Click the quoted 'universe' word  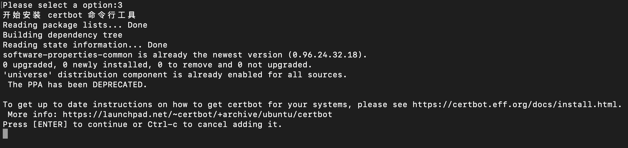(27, 75)
